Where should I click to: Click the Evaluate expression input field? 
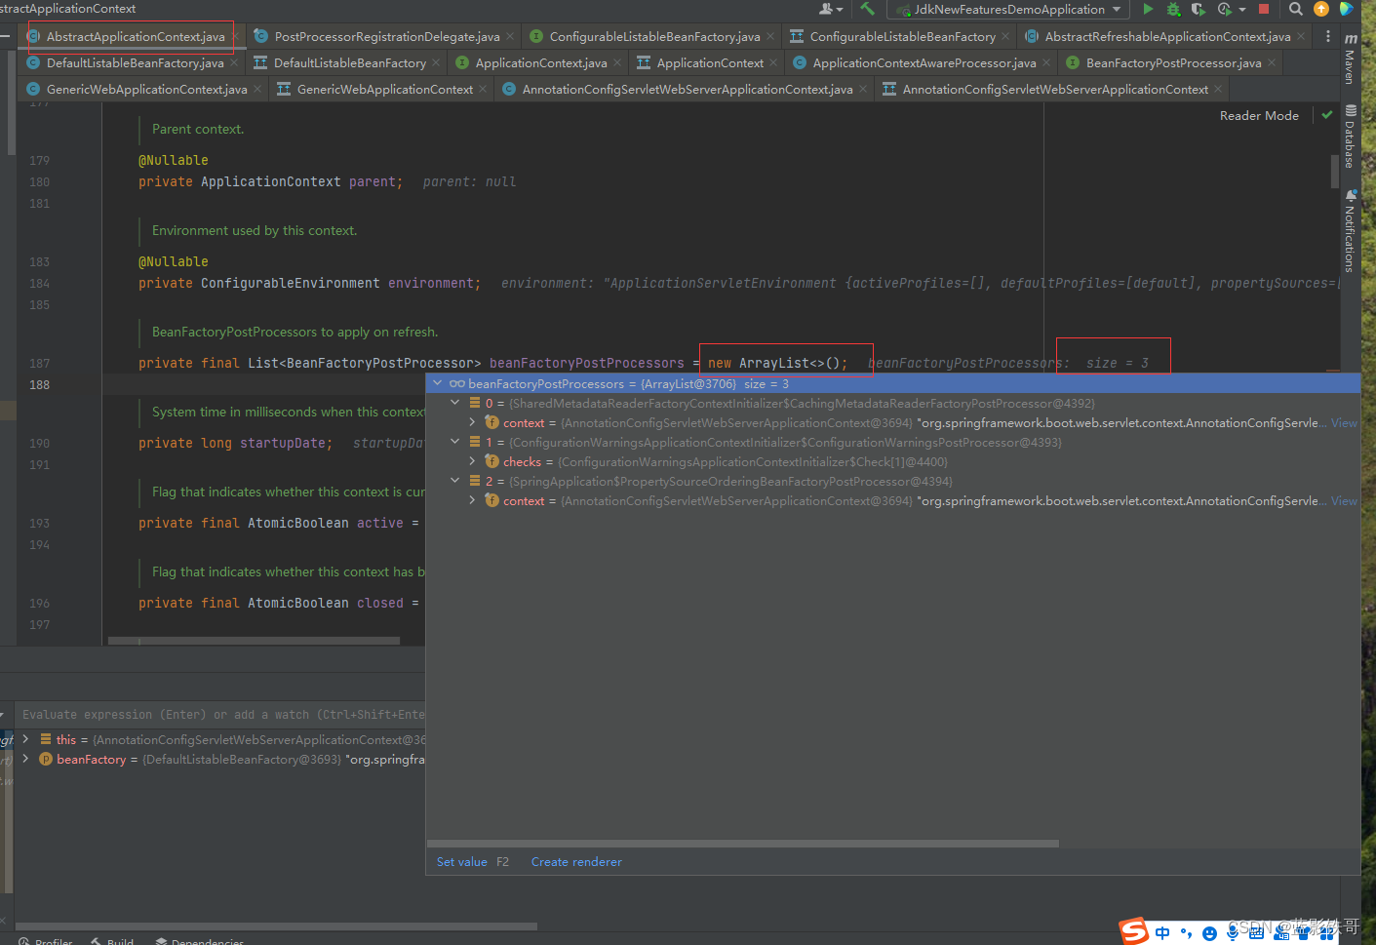click(x=222, y=715)
